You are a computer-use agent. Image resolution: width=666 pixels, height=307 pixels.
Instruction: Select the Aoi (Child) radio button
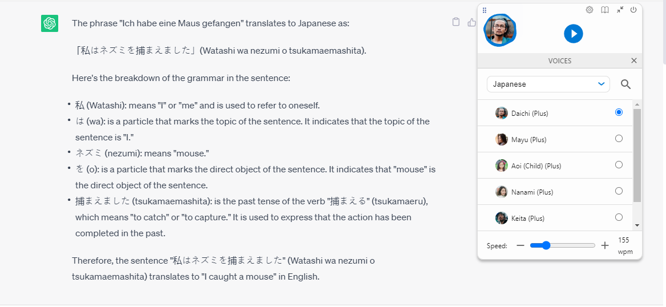tap(619, 165)
